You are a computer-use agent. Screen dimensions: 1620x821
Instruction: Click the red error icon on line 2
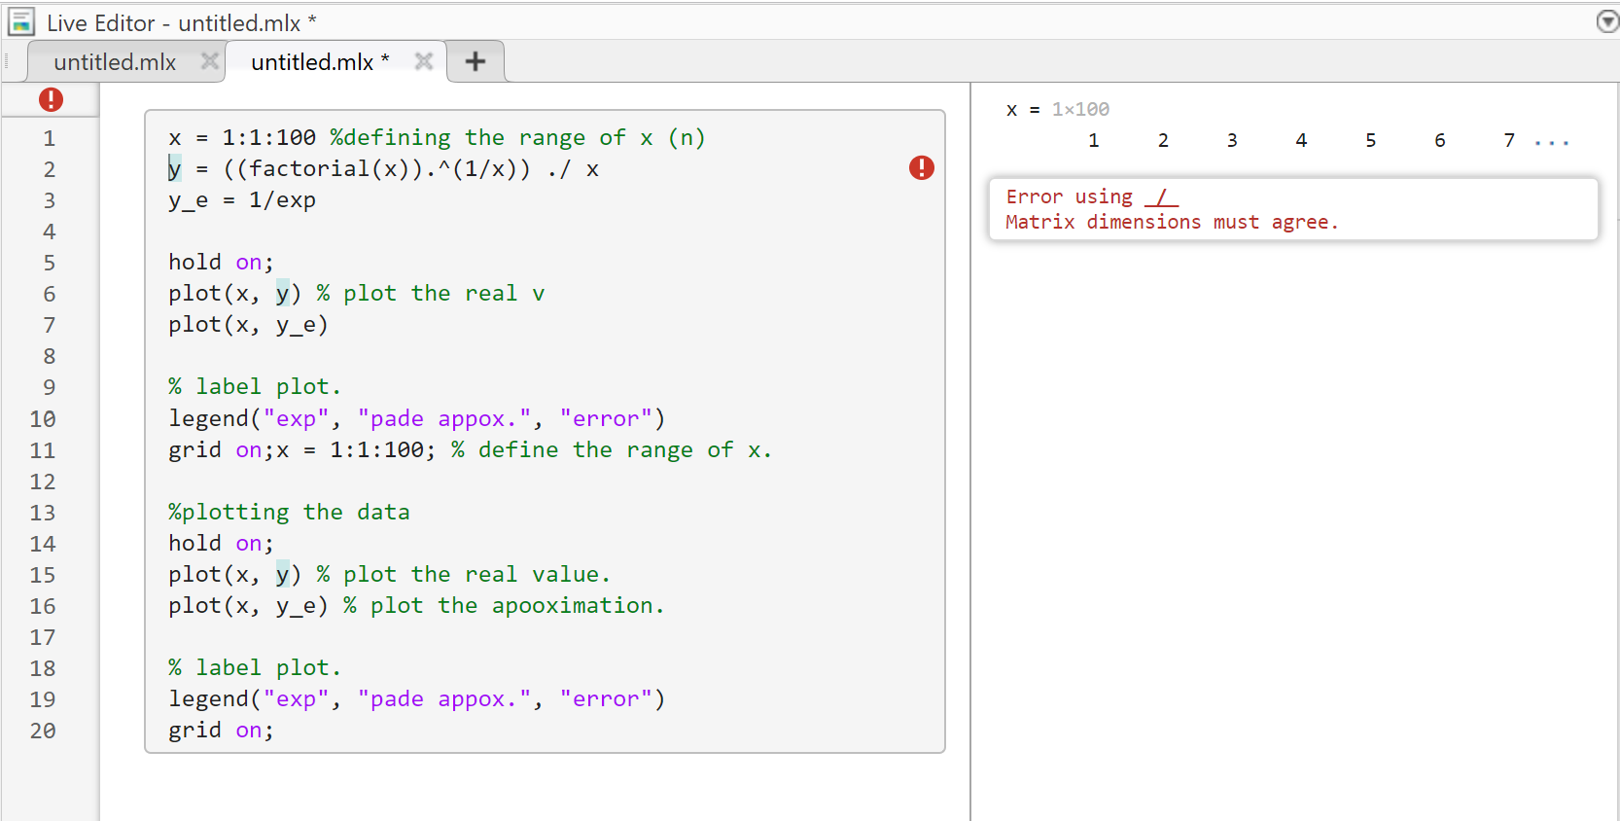pyautogui.click(x=921, y=168)
